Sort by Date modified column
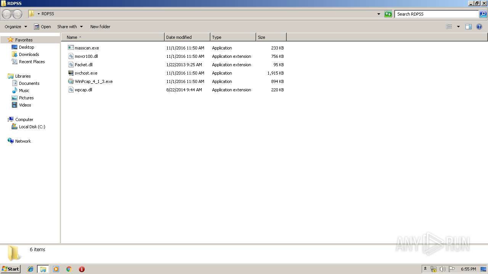 [187, 37]
